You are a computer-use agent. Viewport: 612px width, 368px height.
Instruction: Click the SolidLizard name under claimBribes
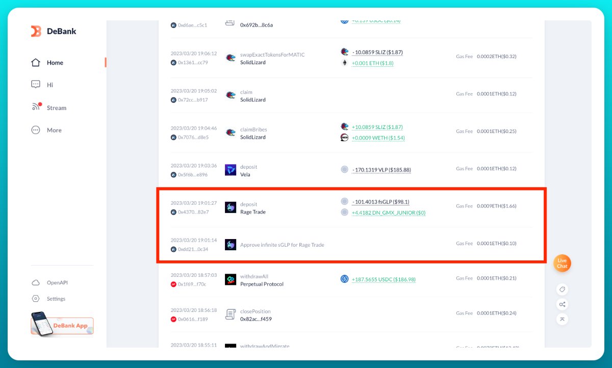pos(253,137)
